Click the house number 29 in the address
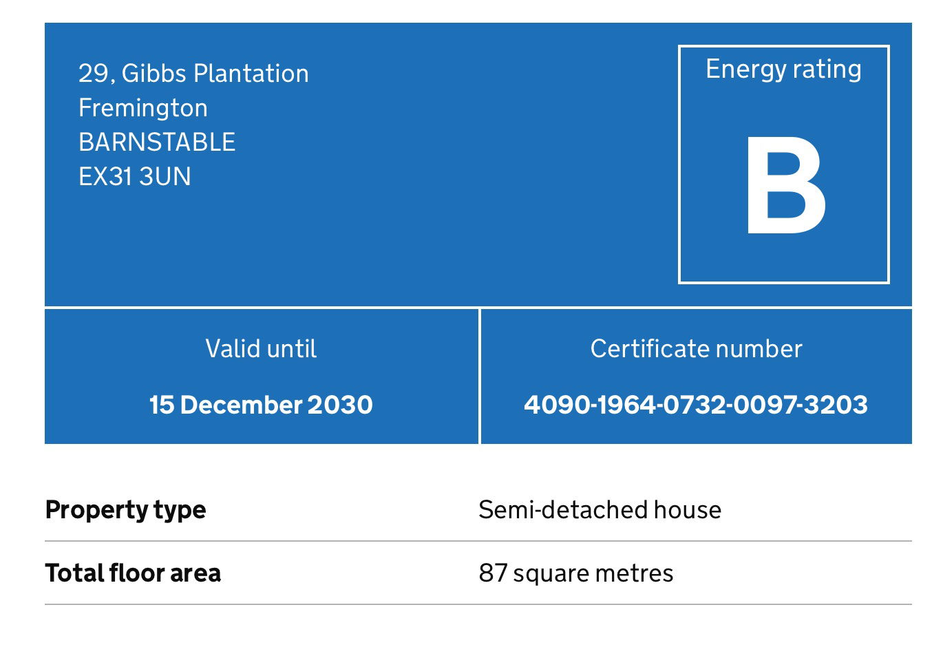The height and width of the screenshot is (647, 943). 94,74
